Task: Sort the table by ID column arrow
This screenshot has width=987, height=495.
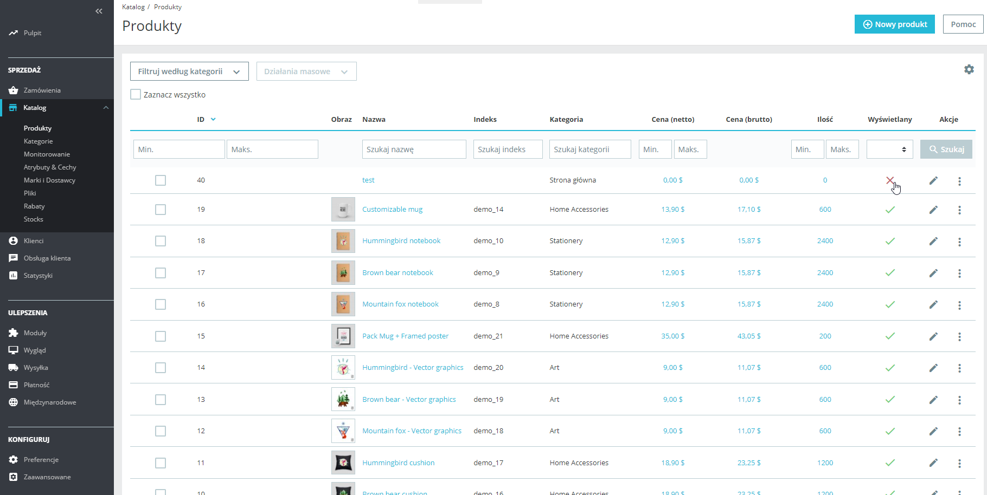Action: click(x=213, y=120)
